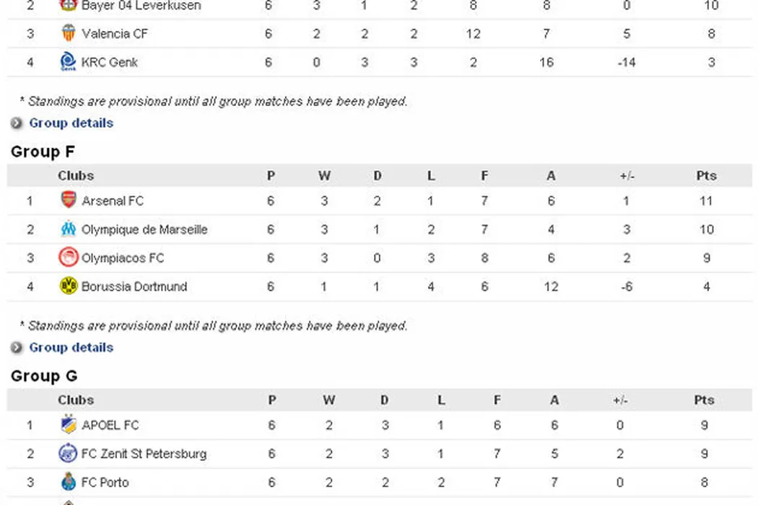The width and height of the screenshot is (758, 505).
Task: Open Group details link above Group F heading
Action: click(x=71, y=123)
